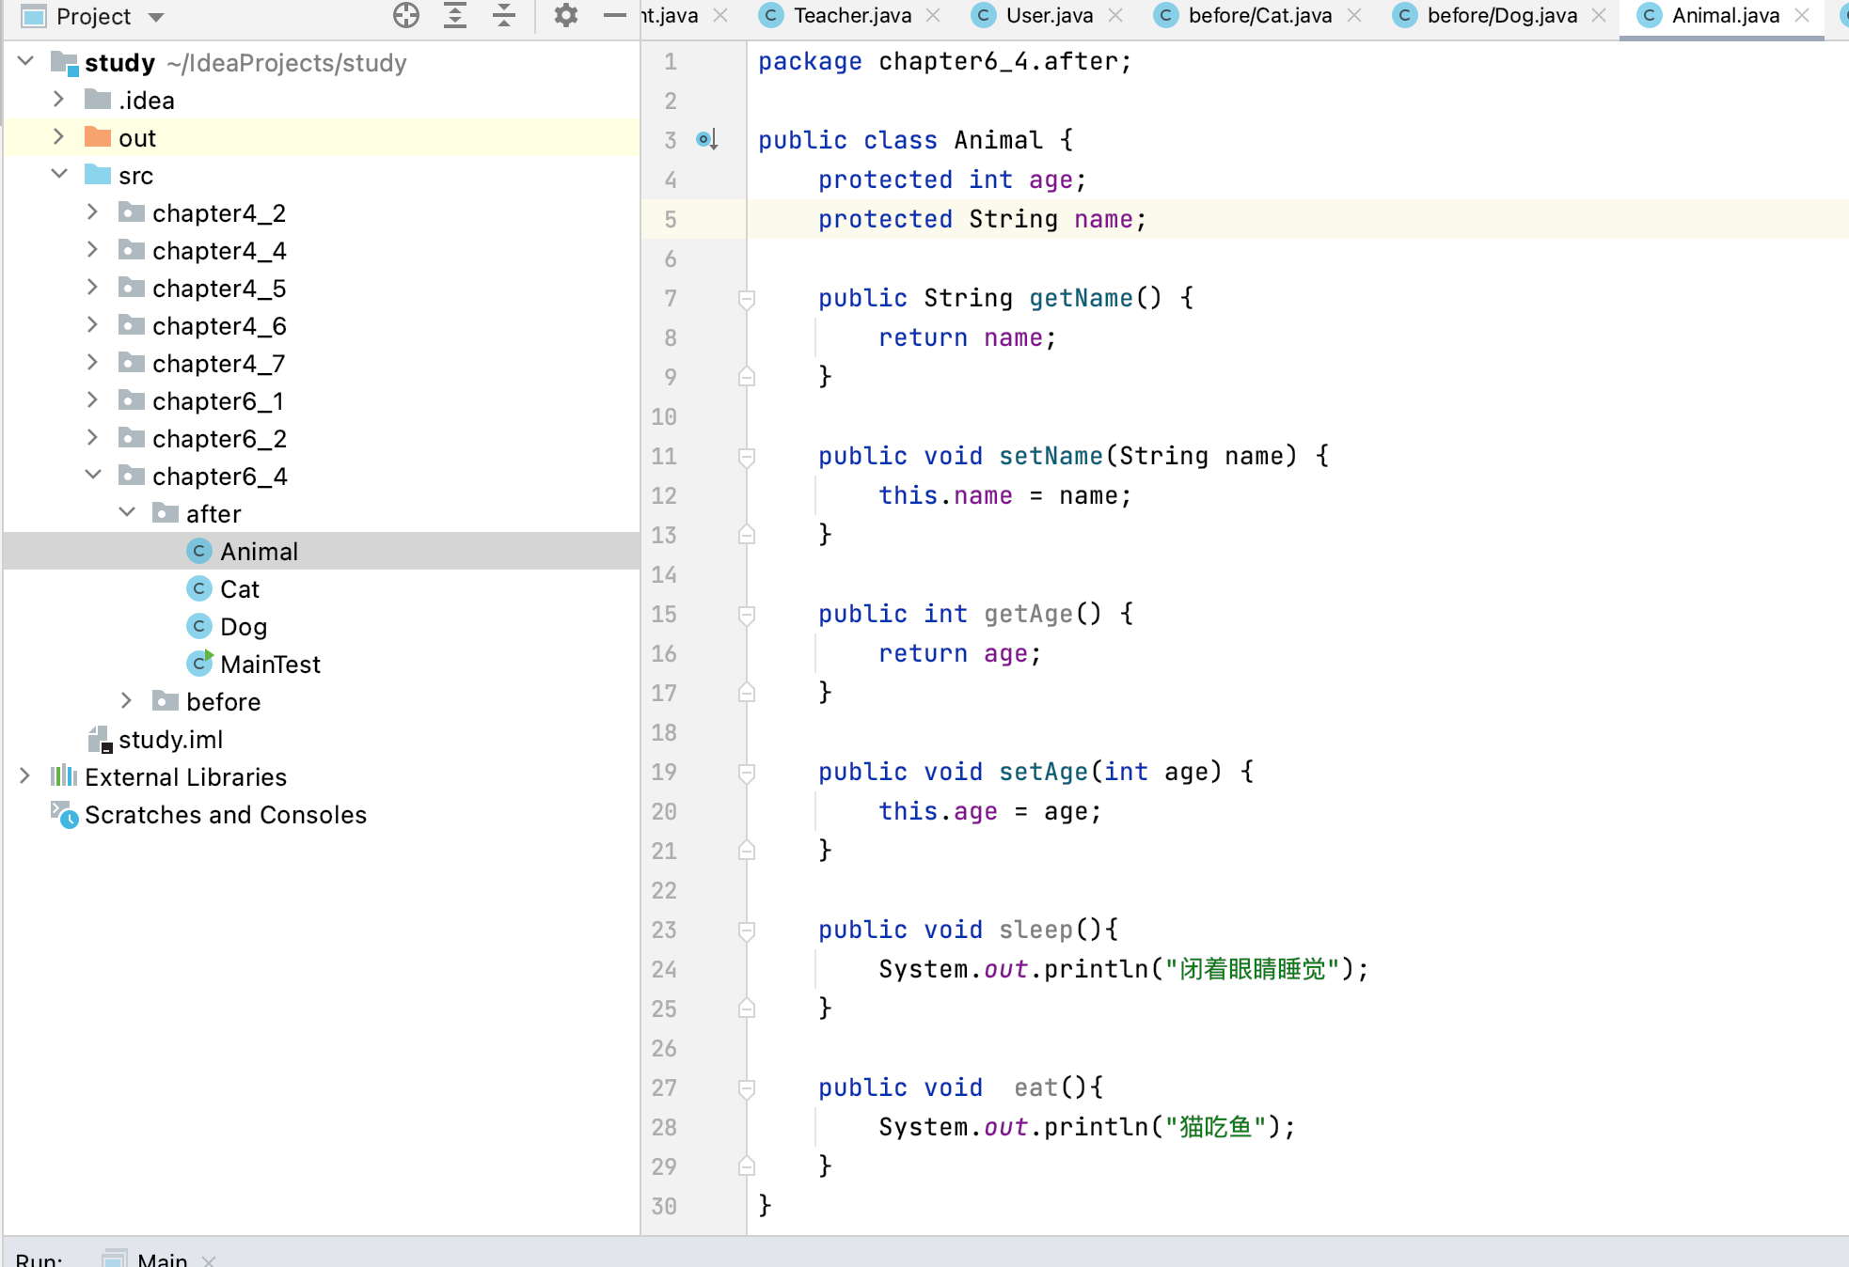Click the overridden-class gutter icon on line 3

tap(707, 140)
